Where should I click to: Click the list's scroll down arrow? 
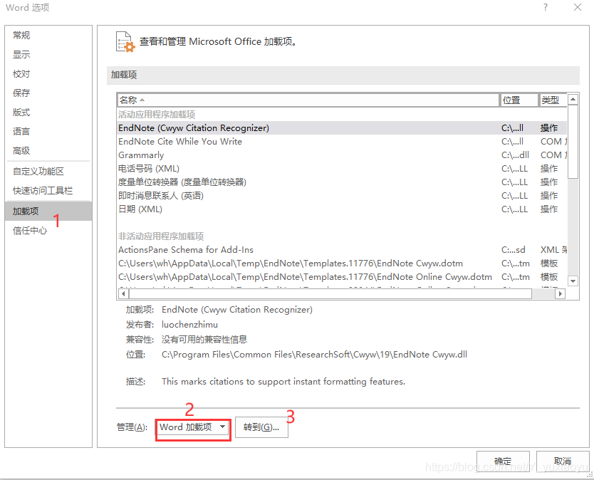pyautogui.click(x=573, y=281)
